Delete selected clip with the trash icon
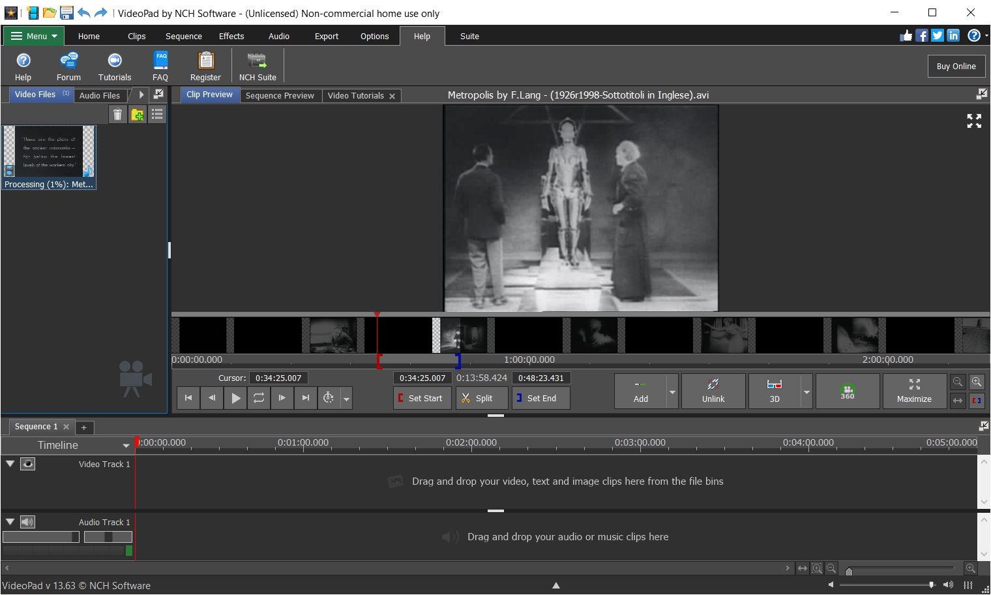The height and width of the screenshot is (595, 991). tap(117, 115)
